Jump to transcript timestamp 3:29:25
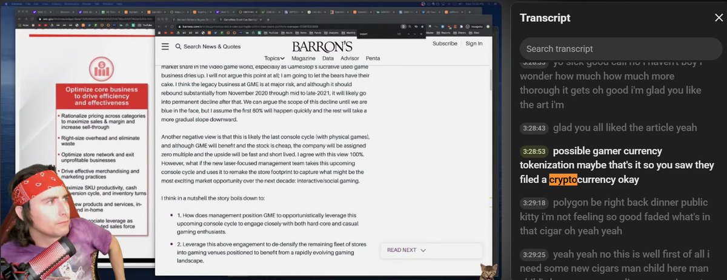Screen dimensions: 727x280 tap(534, 255)
